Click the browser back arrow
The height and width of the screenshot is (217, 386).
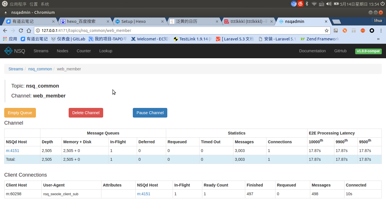[5, 31]
